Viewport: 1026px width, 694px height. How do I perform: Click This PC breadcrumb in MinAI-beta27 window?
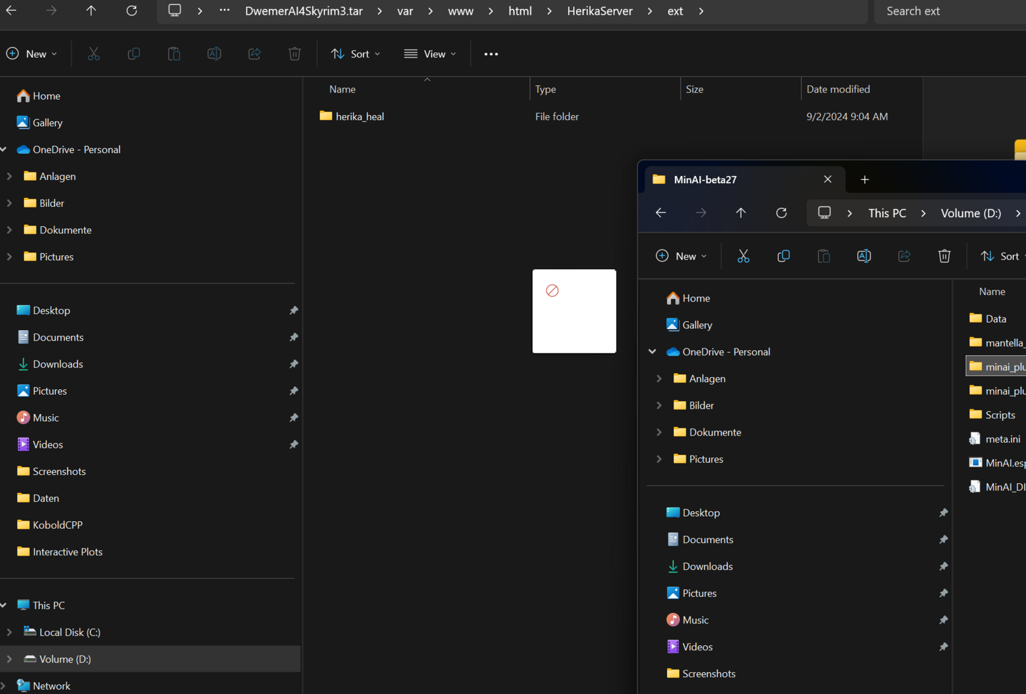[887, 213]
